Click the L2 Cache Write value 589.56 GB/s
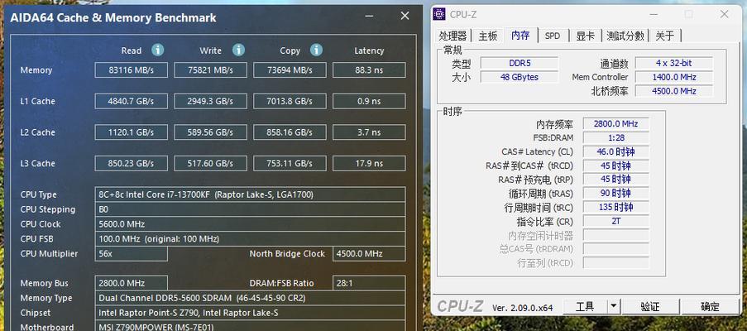Screen dimensions: 747x331 click(x=211, y=132)
